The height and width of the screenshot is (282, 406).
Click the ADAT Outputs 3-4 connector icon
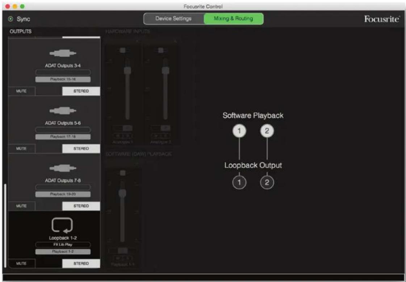pyautogui.click(x=63, y=53)
